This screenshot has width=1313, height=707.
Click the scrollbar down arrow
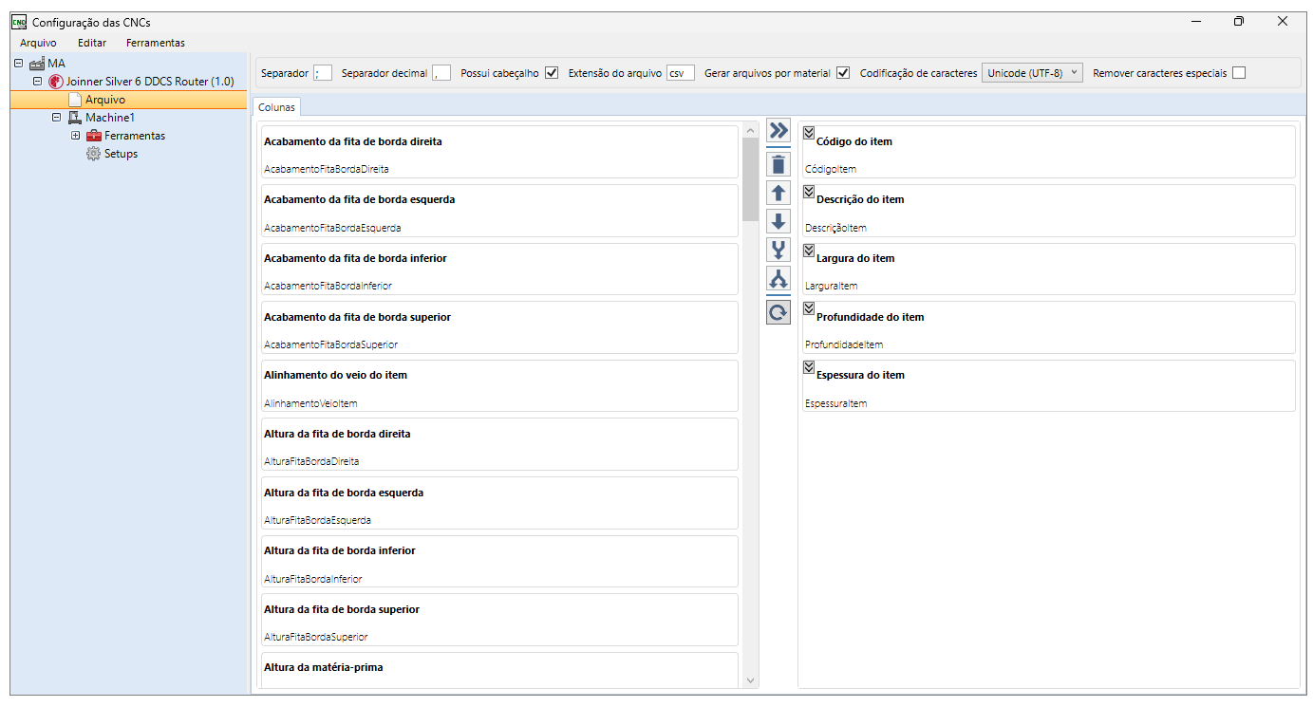click(750, 679)
